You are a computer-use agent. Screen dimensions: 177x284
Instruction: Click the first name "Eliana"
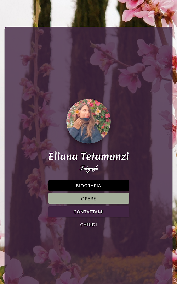[x=63, y=157]
